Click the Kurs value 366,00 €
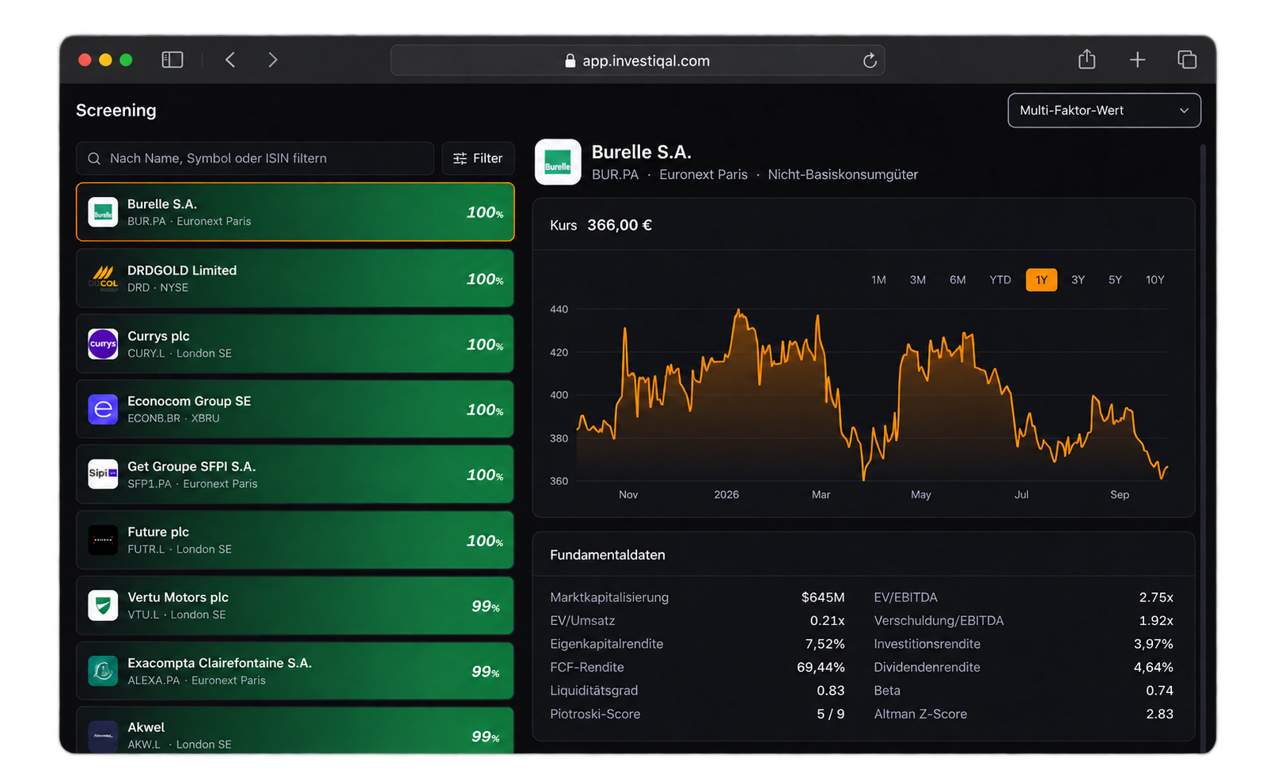1274x773 pixels. click(x=620, y=225)
